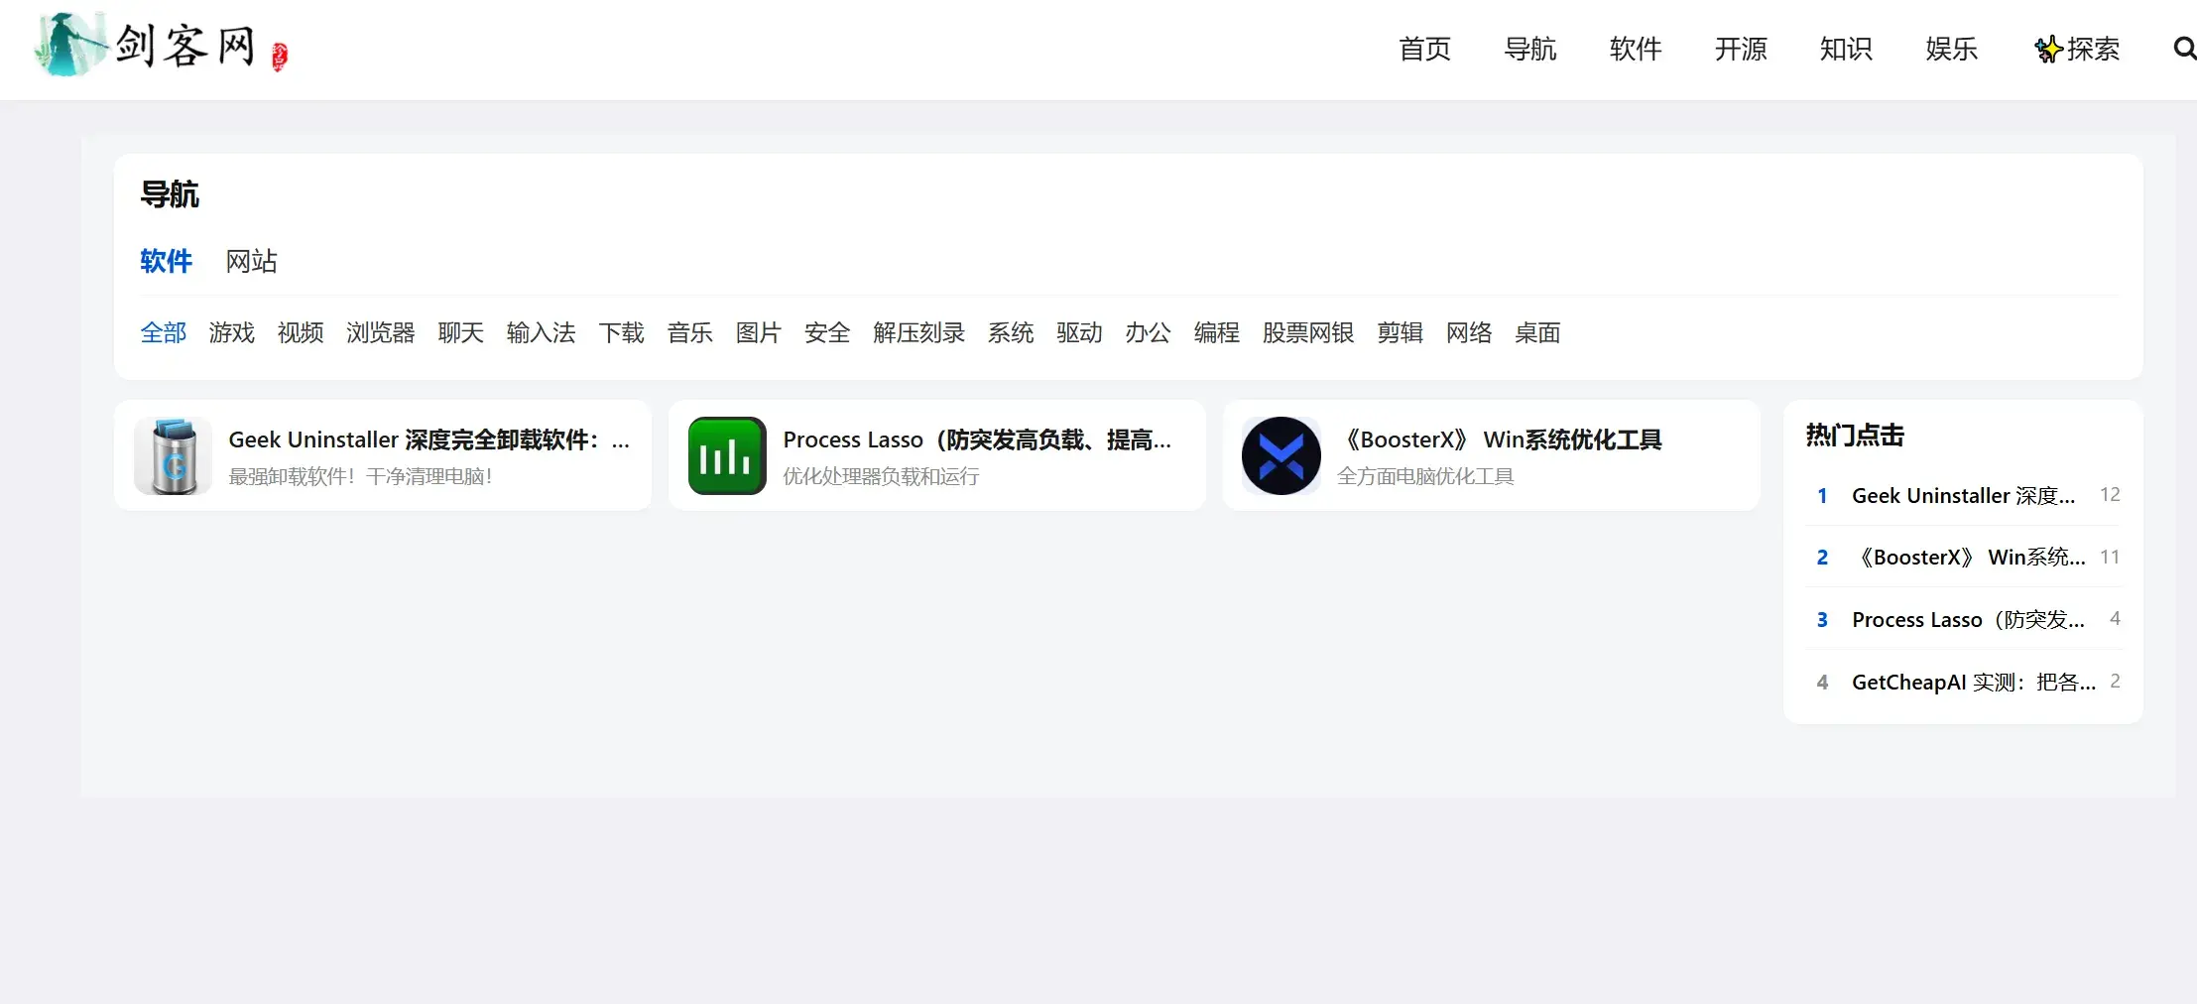Screen dimensions: 2197x1004
Task: Filter by the 音乐 category
Action: pyautogui.click(x=690, y=332)
